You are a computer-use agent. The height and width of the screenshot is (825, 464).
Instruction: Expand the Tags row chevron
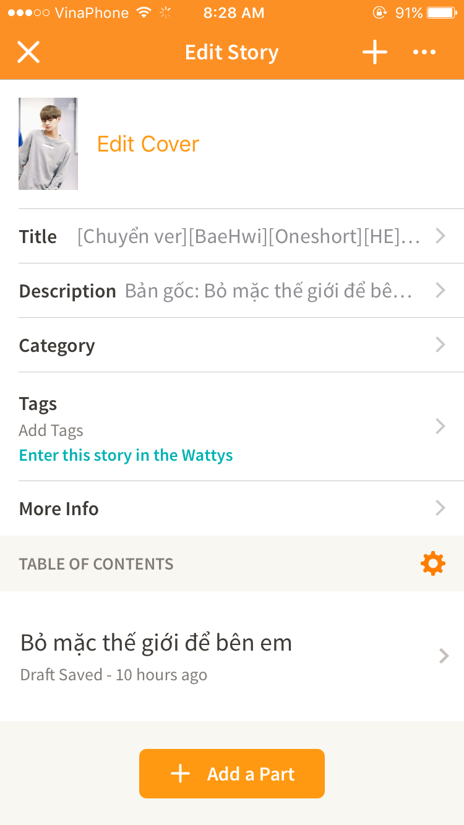(x=440, y=426)
